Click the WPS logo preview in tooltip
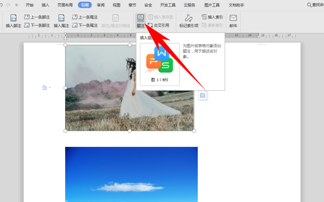Image resolution: width=324 pixels, height=202 pixels. pos(160,64)
